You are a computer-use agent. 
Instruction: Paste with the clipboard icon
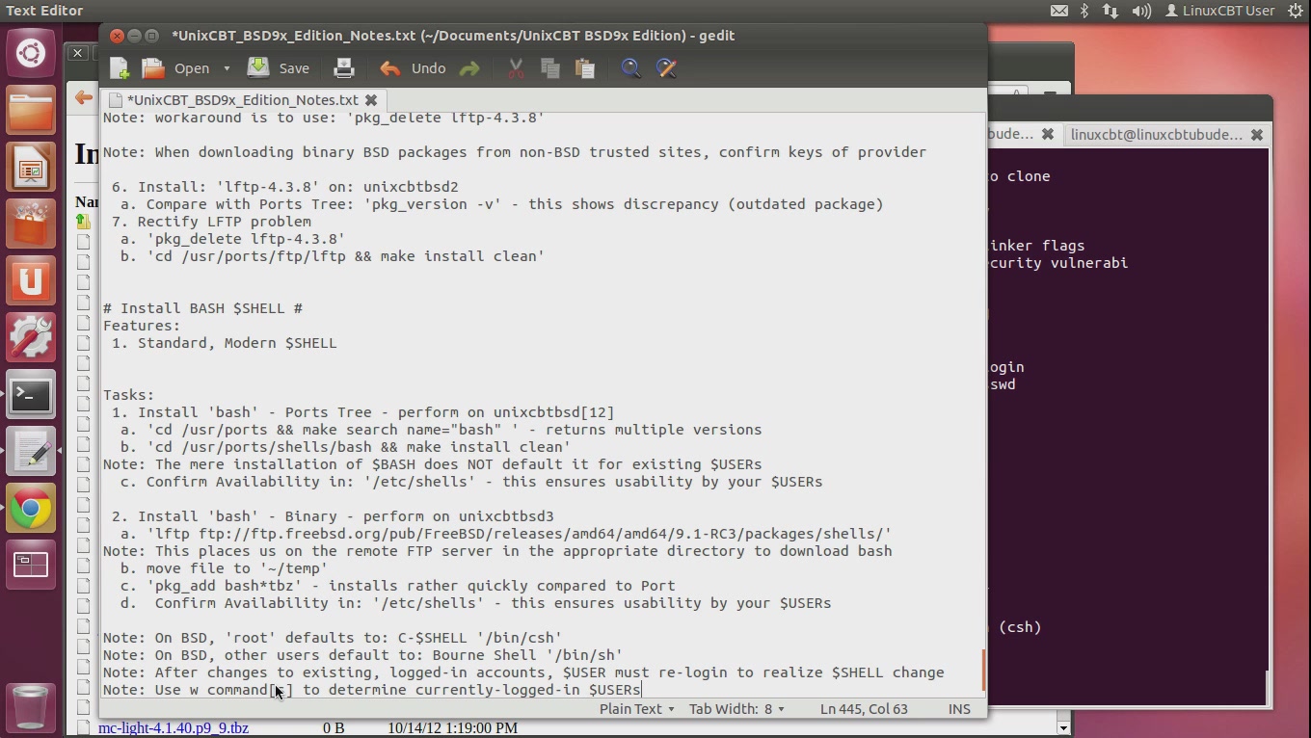tap(584, 68)
